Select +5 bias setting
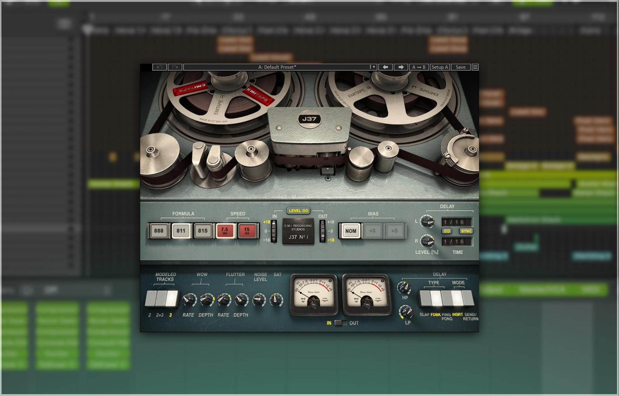This screenshot has width=619, height=396. (395, 231)
